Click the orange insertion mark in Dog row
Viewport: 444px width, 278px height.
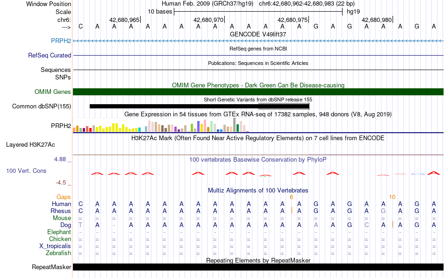point(393,224)
